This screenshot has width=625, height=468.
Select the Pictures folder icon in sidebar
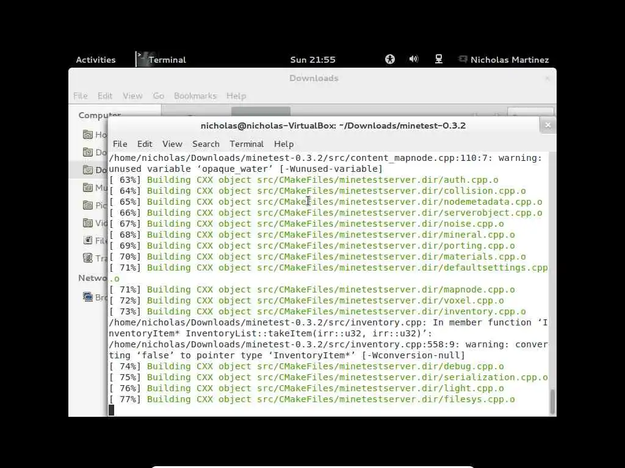click(x=88, y=205)
